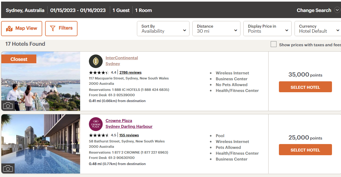Click Reservations 1 888 IC HOTELS text
The height and width of the screenshot is (177, 341).
[129, 90]
